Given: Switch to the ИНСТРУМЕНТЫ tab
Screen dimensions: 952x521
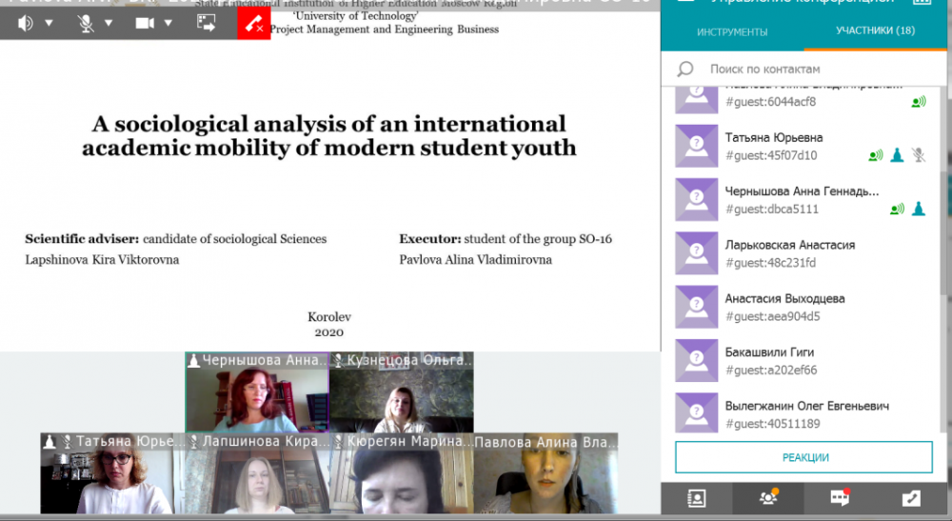Looking at the screenshot, I should pyautogui.click(x=731, y=31).
